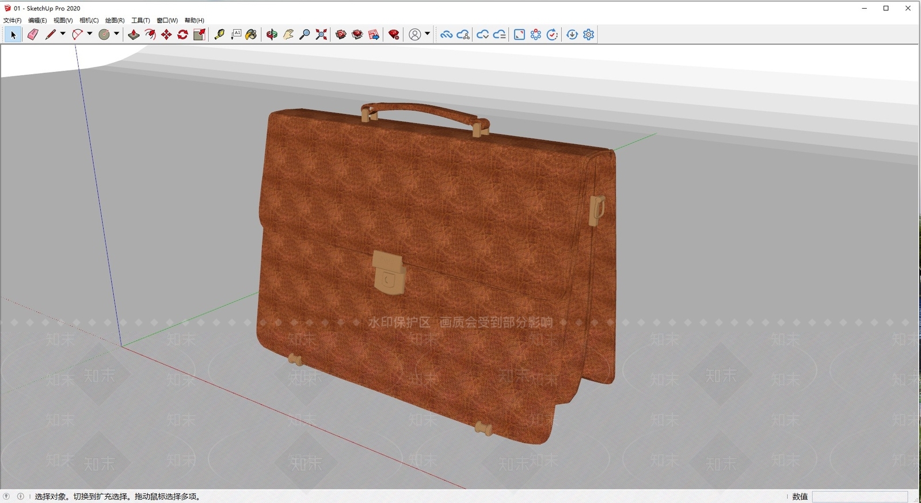Activate the Zoom magnifier tool
The height and width of the screenshot is (503, 921).
[305, 34]
